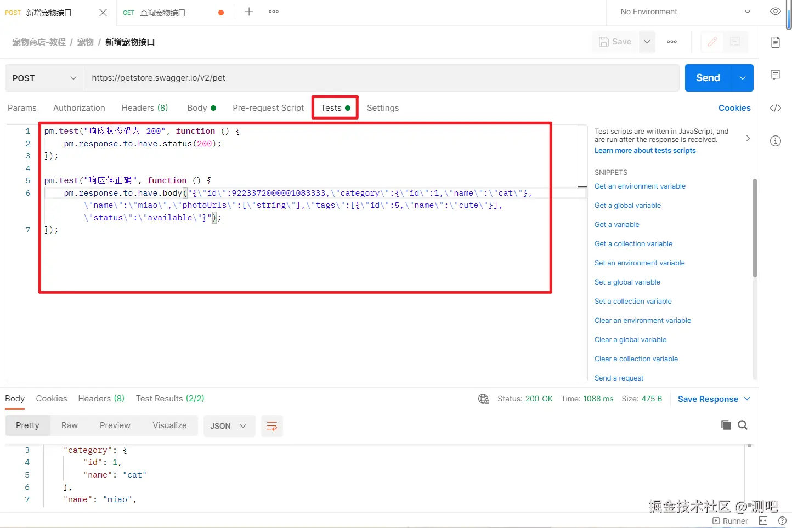Click 宠物 in the breadcrumb
792x528 pixels.
tap(85, 42)
